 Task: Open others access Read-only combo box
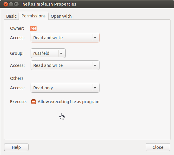tap(65, 88)
